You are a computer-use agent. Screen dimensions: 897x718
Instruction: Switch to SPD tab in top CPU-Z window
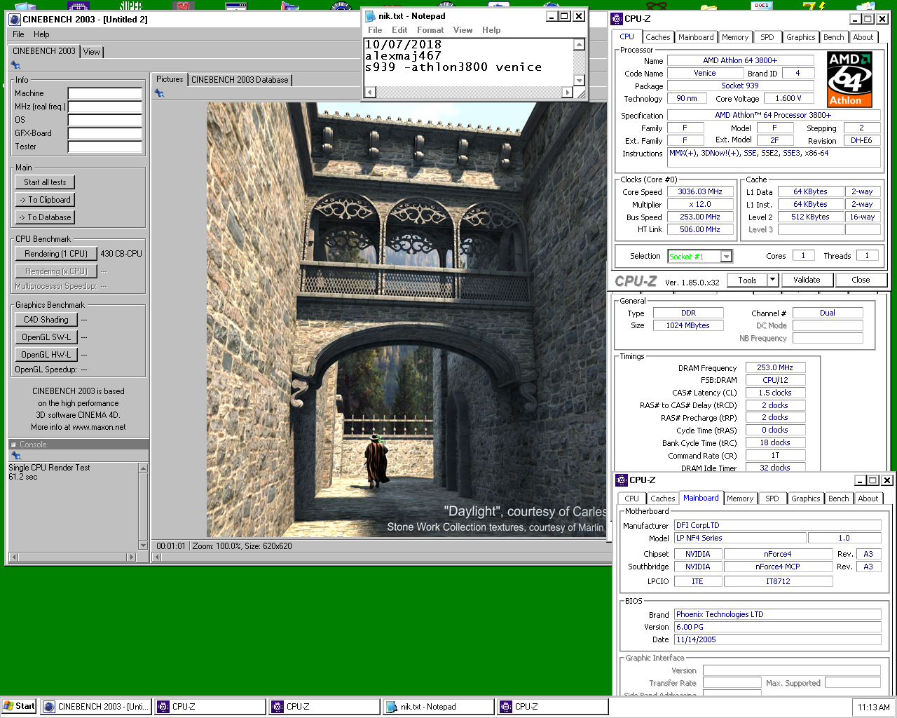[x=767, y=37]
